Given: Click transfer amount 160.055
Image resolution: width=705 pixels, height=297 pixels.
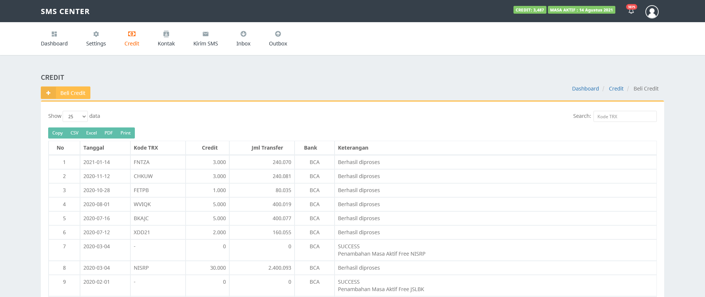Looking at the screenshot, I should [x=282, y=232].
